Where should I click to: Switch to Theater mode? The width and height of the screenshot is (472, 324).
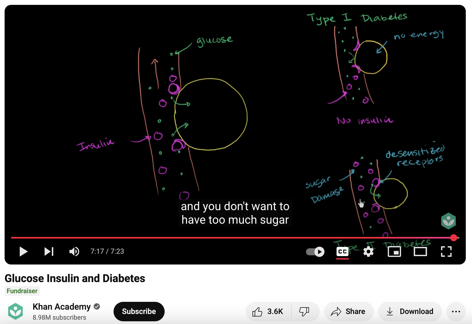(x=420, y=252)
